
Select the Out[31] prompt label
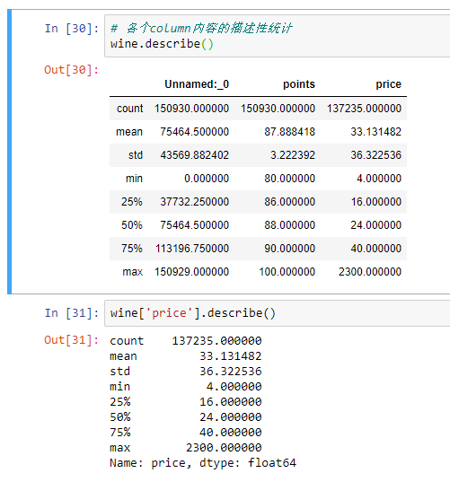pyautogui.click(x=71, y=340)
